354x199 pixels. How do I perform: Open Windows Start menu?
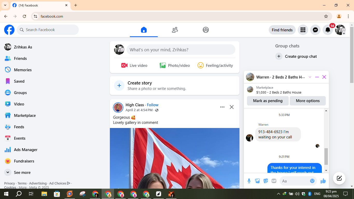(6, 194)
